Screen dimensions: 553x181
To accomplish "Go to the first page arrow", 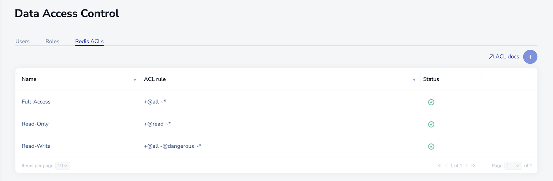I will [440, 166].
